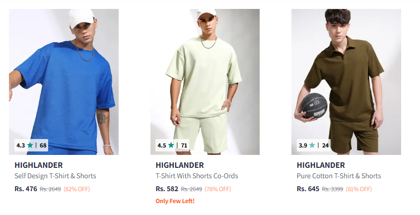Click the 3.9 rating badge with 24 reviews
The image size is (420, 215).
click(x=313, y=145)
